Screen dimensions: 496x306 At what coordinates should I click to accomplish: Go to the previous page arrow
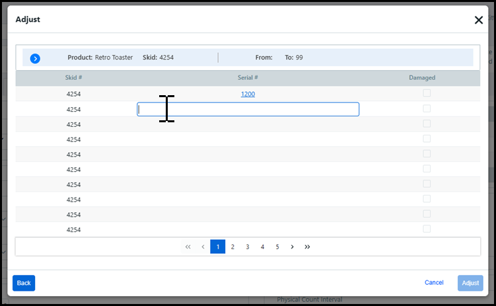coord(203,247)
